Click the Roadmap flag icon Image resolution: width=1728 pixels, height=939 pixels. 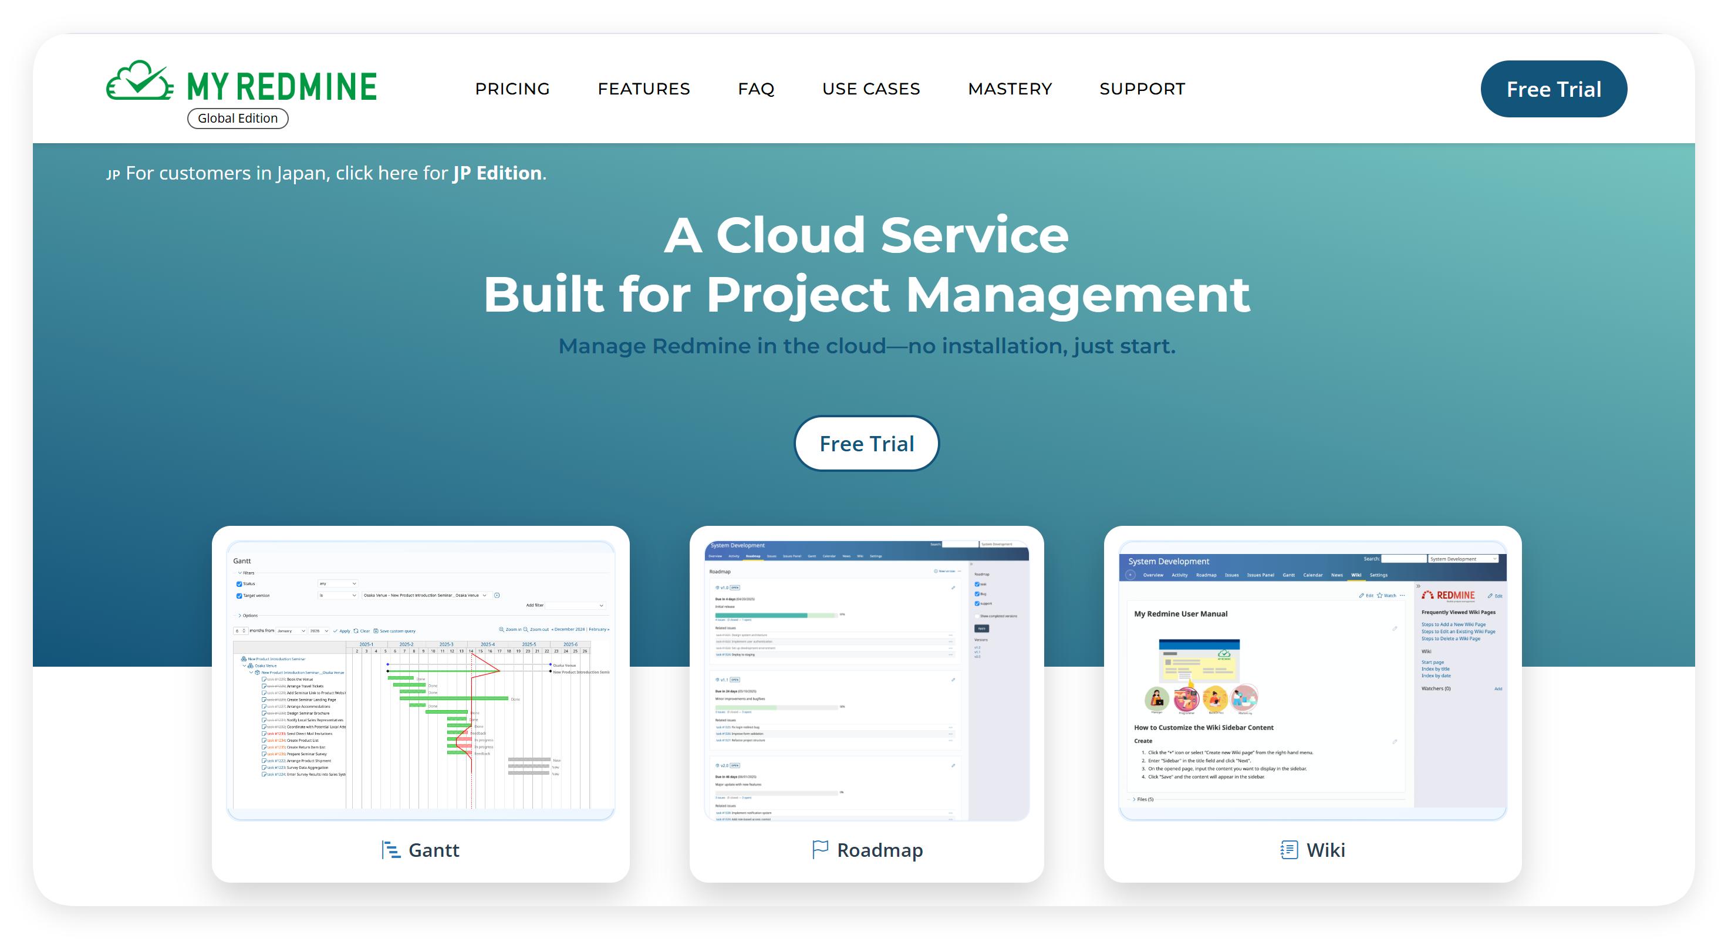[820, 850]
